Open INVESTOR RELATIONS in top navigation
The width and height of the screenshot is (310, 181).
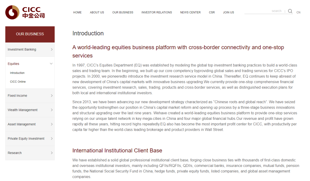click(x=157, y=12)
